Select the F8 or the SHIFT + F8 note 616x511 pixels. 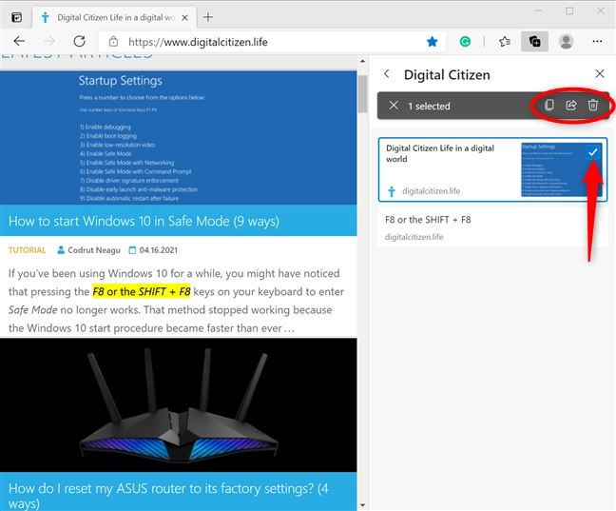492,227
